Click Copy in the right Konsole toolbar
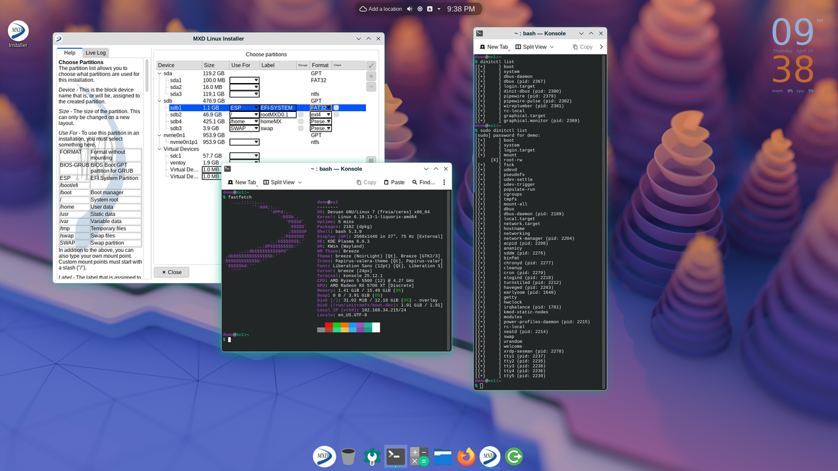The height and width of the screenshot is (471, 838). click(x=582, y=47)
